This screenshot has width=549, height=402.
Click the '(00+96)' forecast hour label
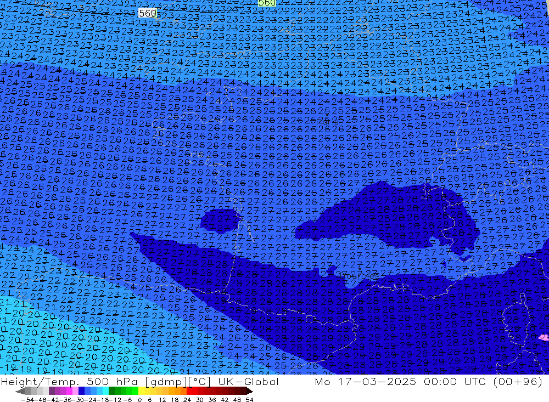click(x=518, y=382)
